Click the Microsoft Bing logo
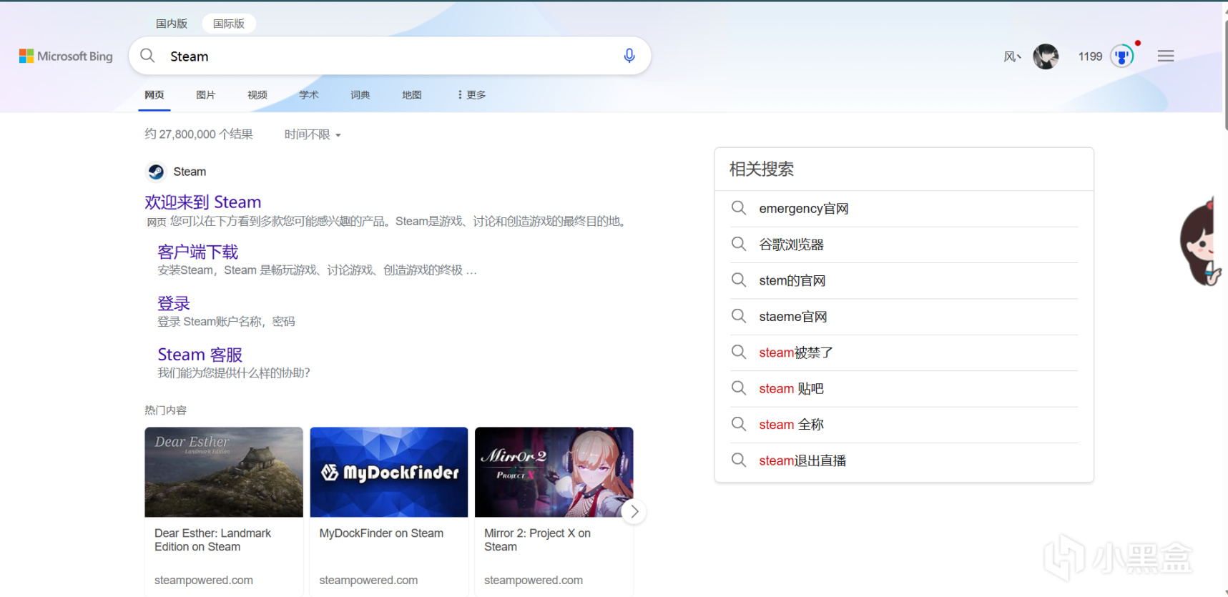 tap(66, 56)
